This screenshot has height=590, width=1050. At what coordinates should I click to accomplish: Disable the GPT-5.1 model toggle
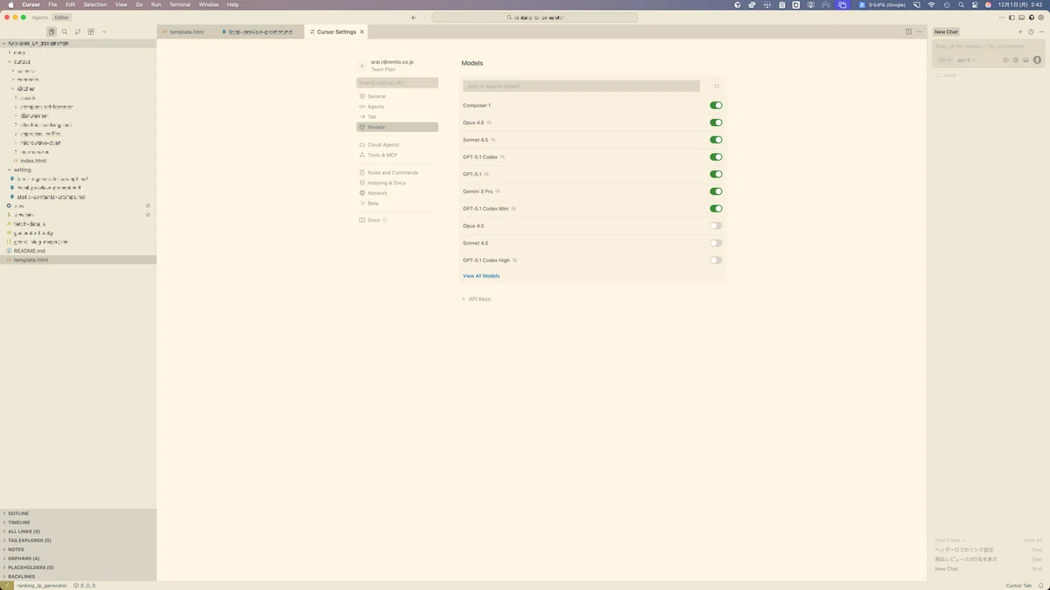click(x=716, y=174)
